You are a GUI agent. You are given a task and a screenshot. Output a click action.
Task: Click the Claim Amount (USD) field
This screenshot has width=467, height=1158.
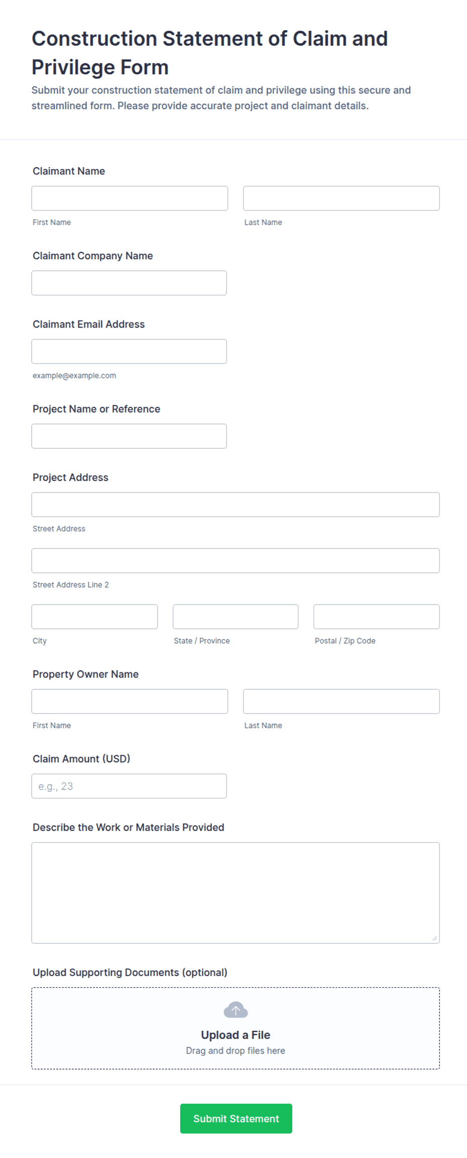tap(129, 786)
